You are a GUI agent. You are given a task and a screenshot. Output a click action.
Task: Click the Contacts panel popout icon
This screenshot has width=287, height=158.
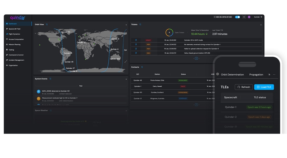tap(142, 67)
